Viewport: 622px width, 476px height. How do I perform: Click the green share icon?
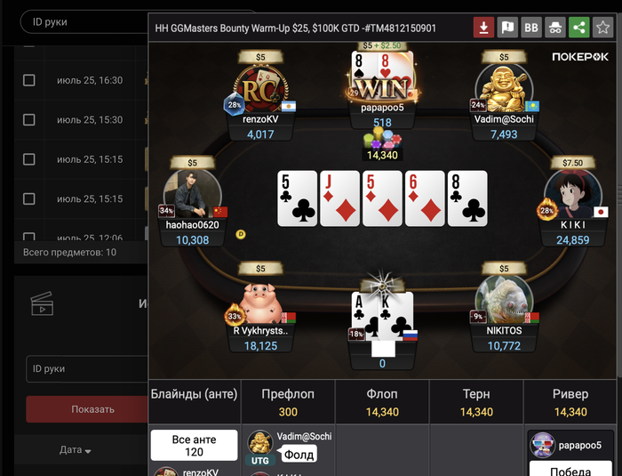point(578,28)
